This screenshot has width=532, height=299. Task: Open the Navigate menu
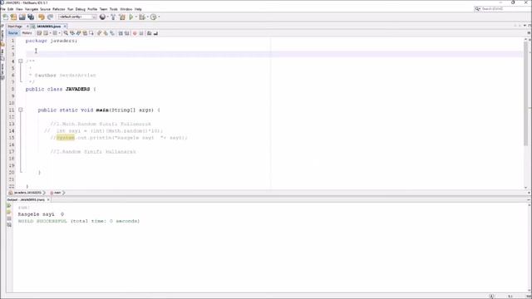(32, 9)
